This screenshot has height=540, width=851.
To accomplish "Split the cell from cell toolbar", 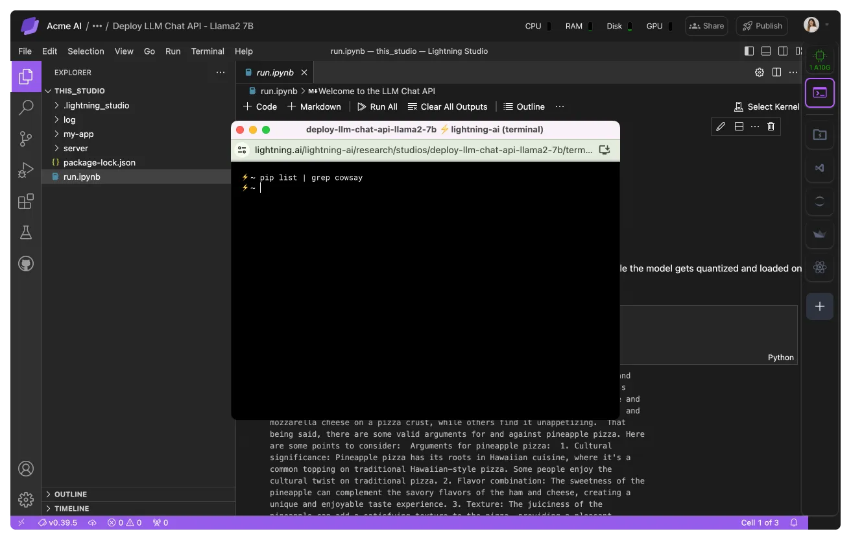I will tap(739, 127).
